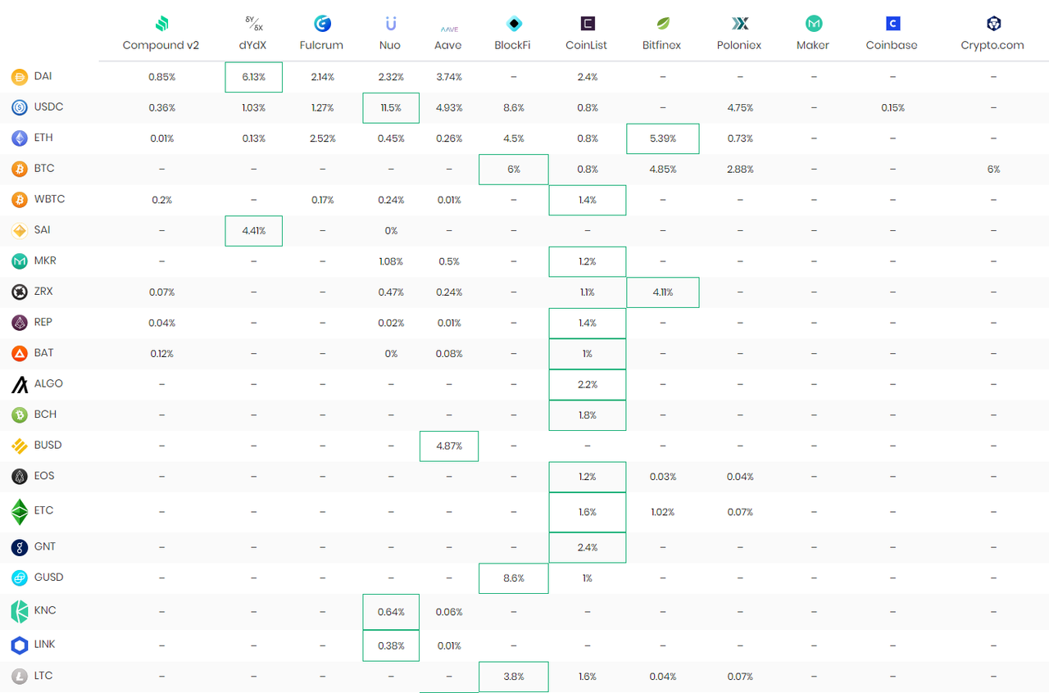Click the 8.6% BlockFi GUSD rate

click(x=513, y=578)
